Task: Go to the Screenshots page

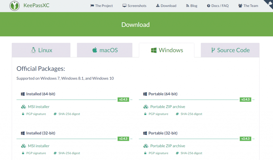Action: 134,6
